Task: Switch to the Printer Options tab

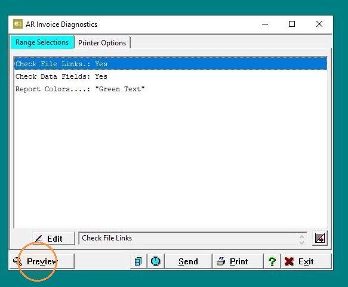Action: coord(102,42)
